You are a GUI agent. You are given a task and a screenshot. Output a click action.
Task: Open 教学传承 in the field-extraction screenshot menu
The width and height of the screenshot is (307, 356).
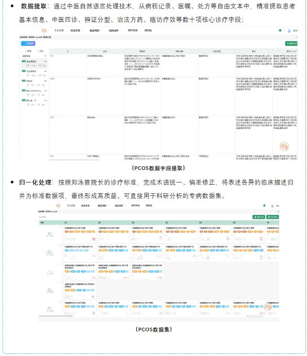[133, 31]
